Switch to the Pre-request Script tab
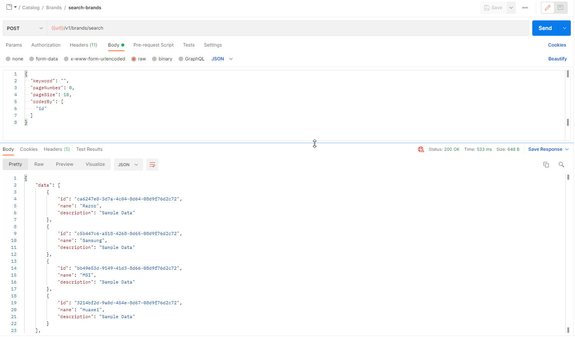Image resolution: width=575 pixels, height=337 pixels. [153, 45]
